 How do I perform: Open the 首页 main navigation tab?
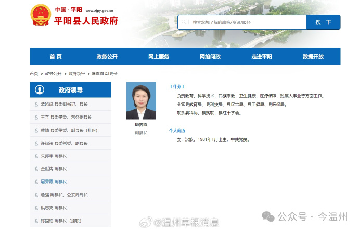click(56, 56)
